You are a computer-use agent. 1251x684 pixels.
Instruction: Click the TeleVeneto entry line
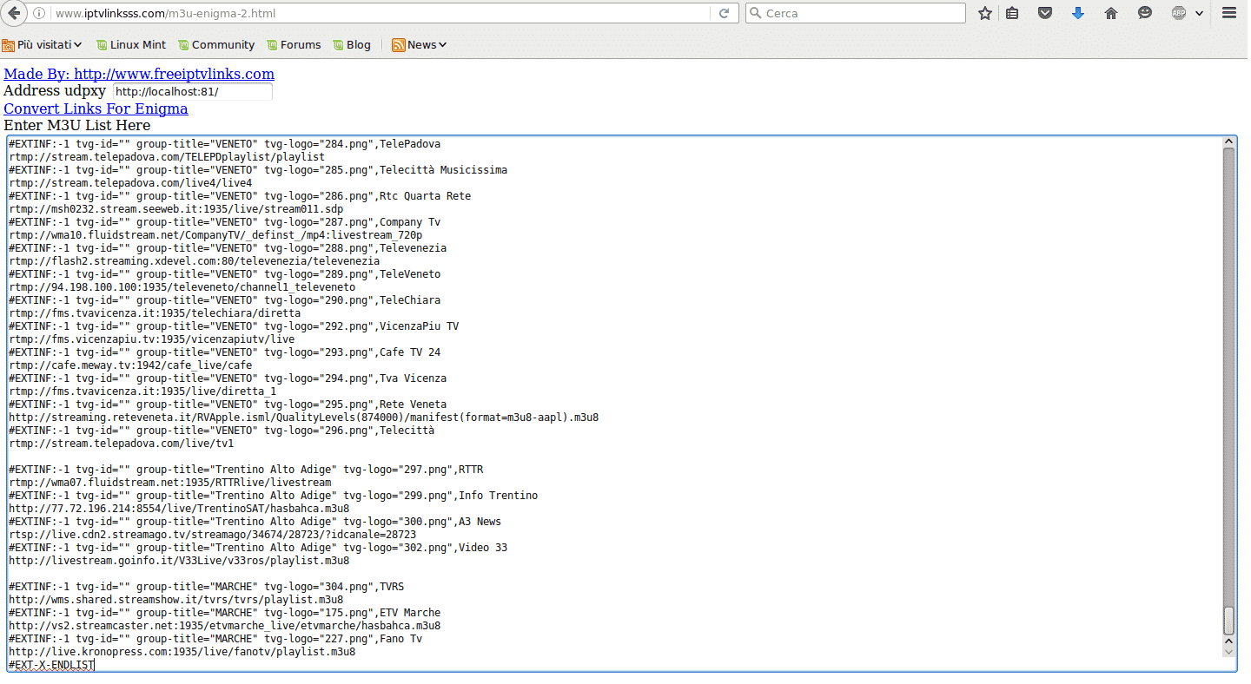point(224,274)
